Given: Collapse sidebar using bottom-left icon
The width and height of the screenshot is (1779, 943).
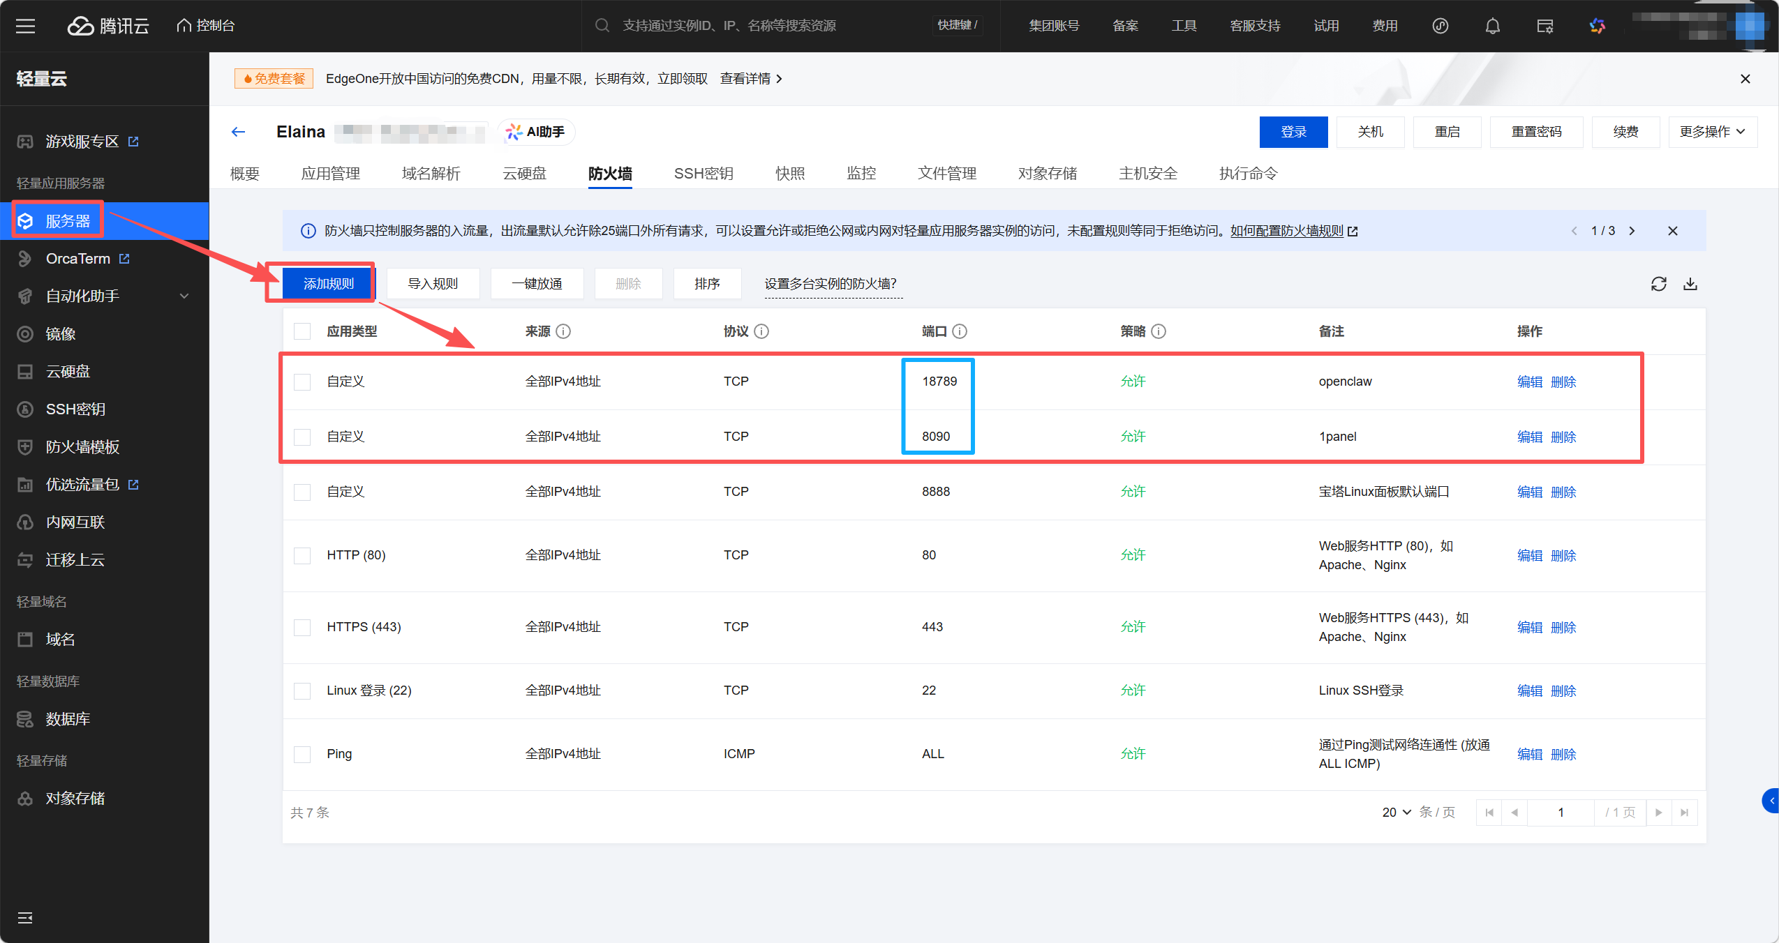Looking at the screenshot, I should point(25,917).
